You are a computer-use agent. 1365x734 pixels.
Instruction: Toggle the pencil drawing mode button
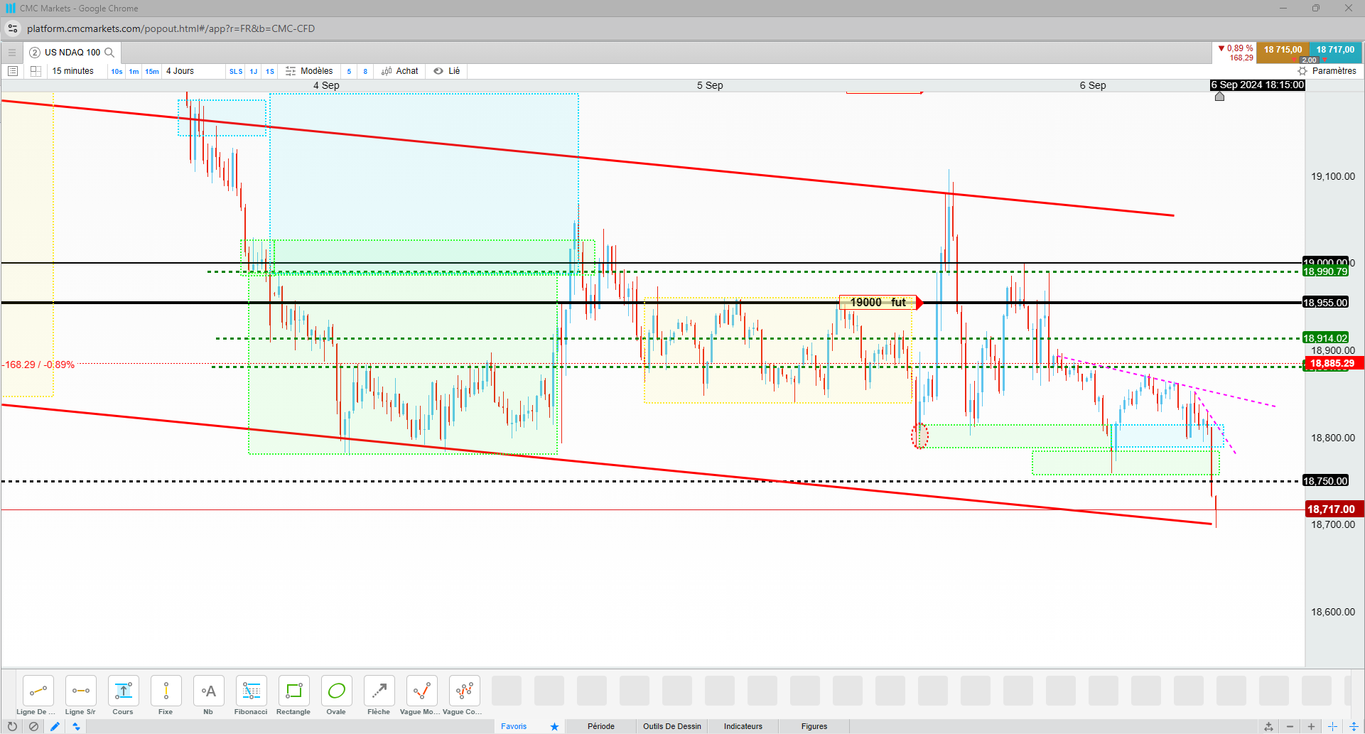(x=55, y=726)
